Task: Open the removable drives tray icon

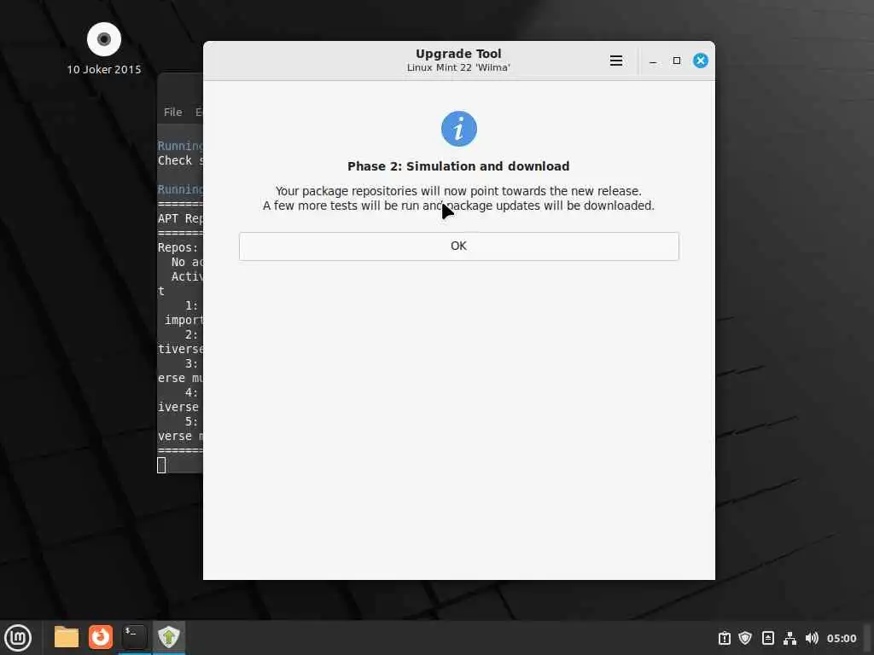Action: point(767,638)
